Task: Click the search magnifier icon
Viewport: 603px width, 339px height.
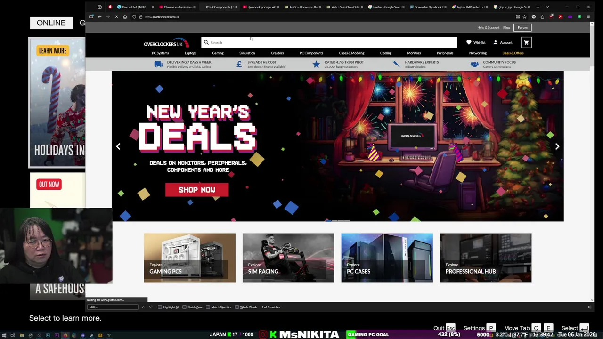Action: (x=206, y=42)
